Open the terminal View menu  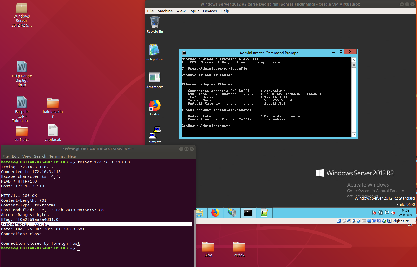(27, 156)
